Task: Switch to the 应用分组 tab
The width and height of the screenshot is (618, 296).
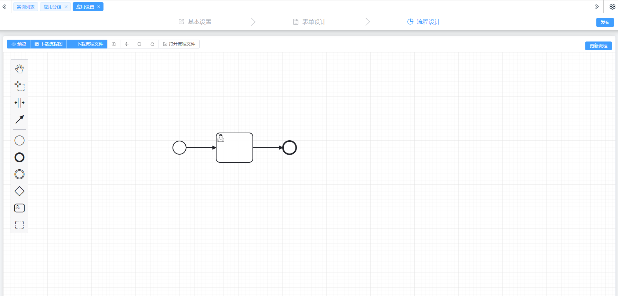Action: 52,7
